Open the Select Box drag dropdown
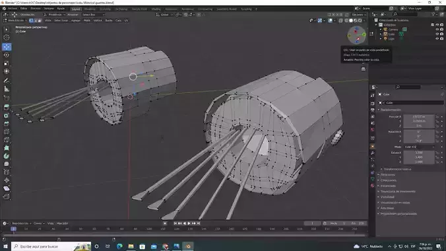Screen dimensions: 446x251 pyautogui.click(x=93, y=15)
